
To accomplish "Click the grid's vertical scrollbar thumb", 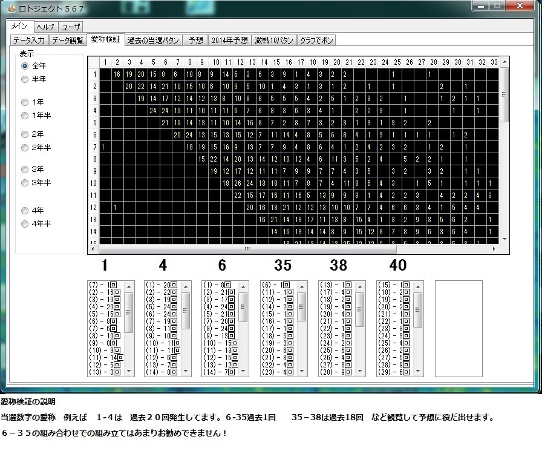I will pyautogui.click(x=504, y=95).
